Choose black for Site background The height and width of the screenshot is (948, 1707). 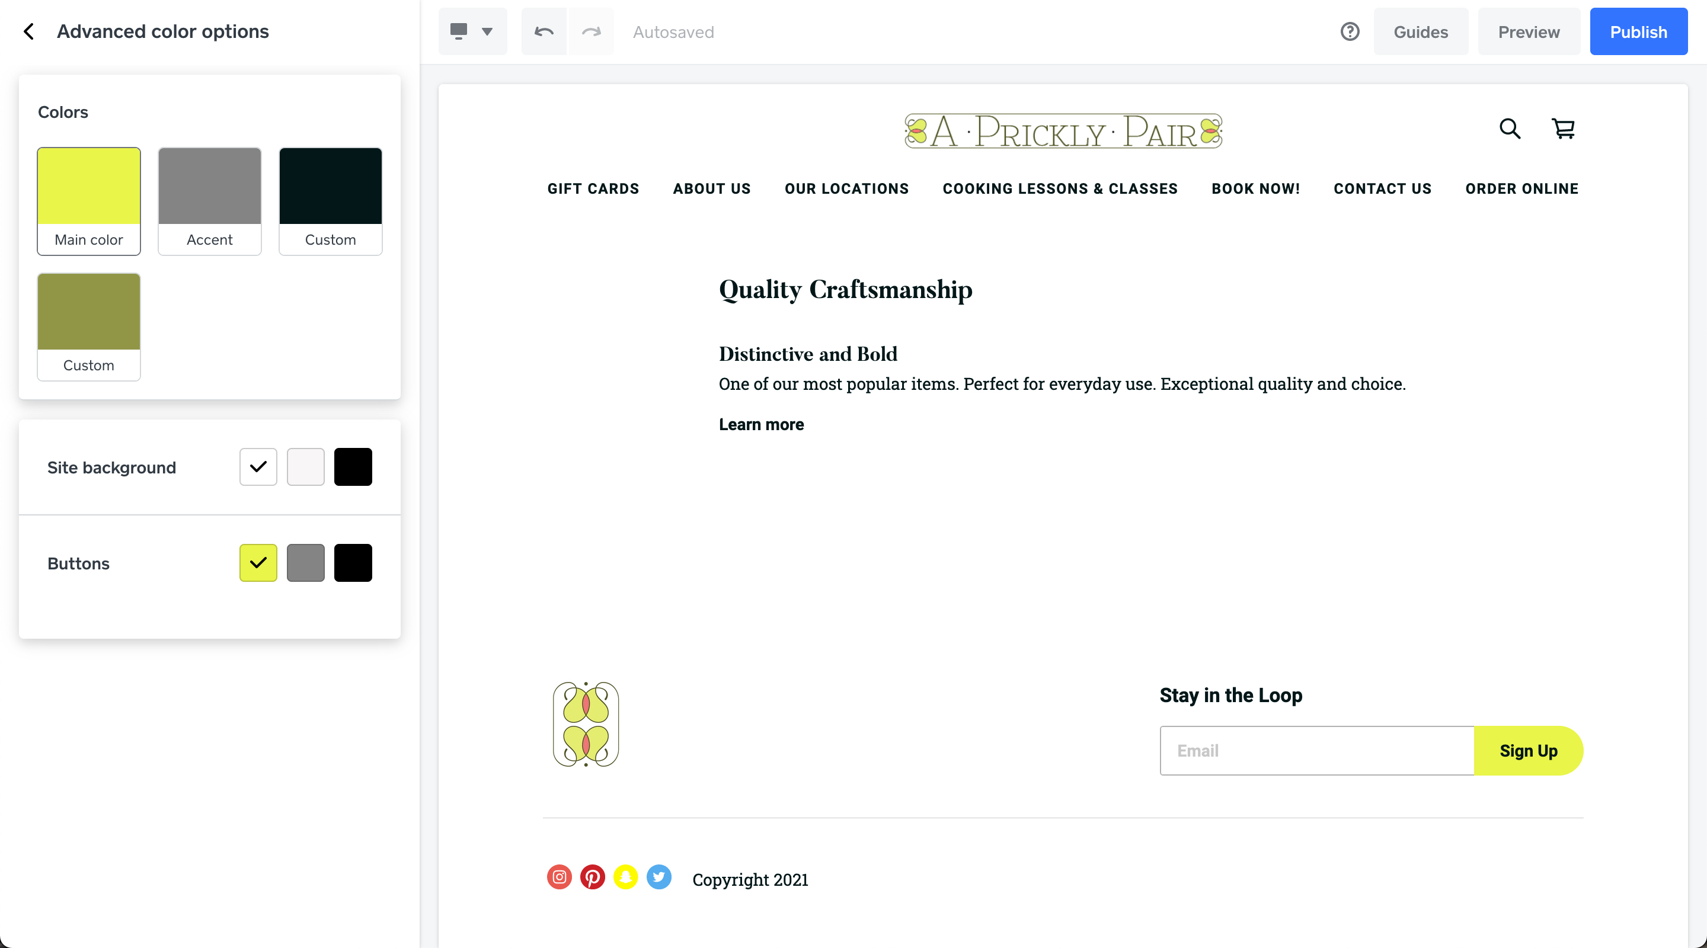(x=353, y=467)
